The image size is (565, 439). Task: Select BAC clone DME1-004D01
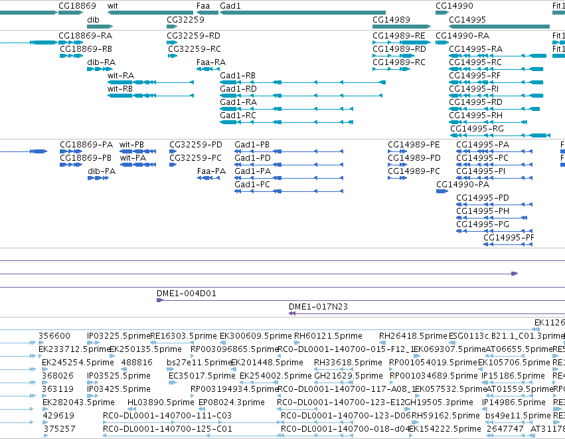(x=361, y=301)
